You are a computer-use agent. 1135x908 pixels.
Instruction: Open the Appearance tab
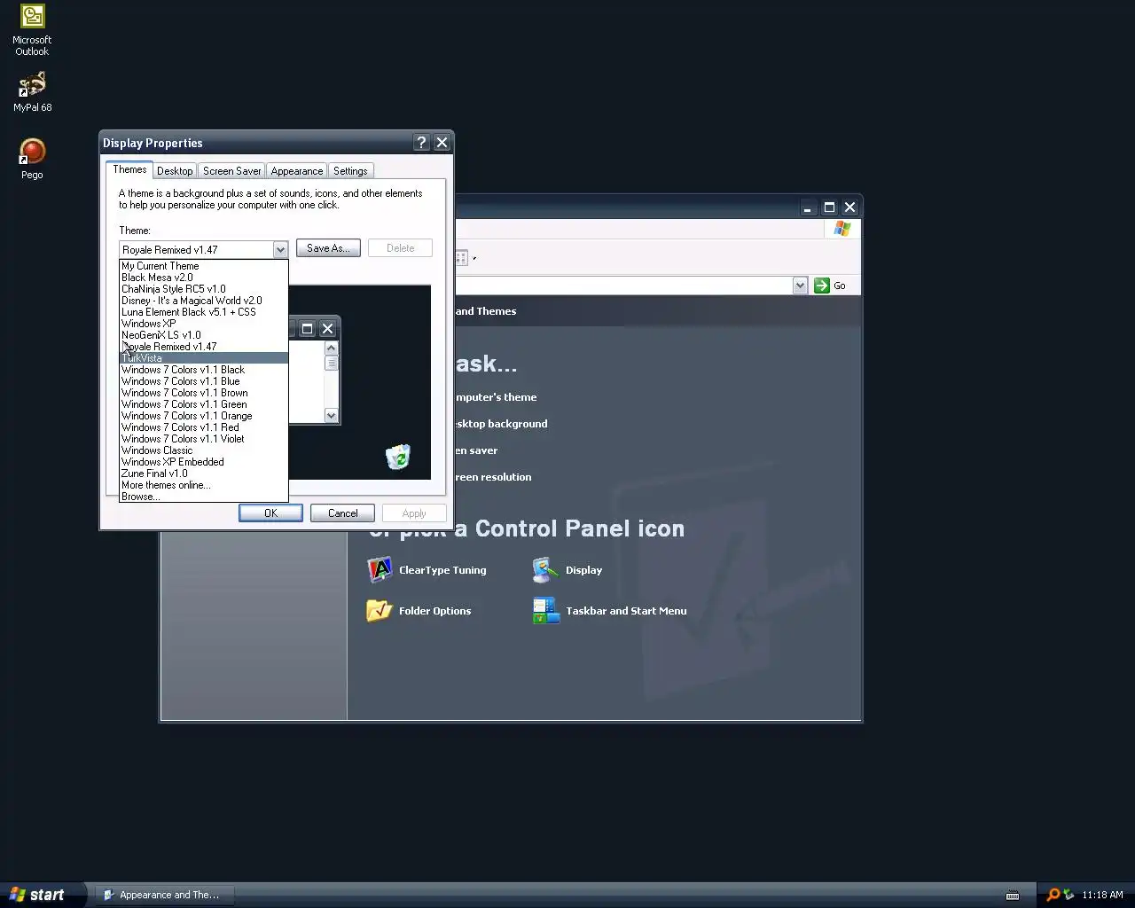pos(297,171)
